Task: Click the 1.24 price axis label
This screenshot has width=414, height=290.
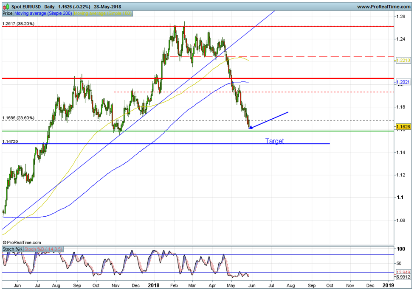Action: click(x=400, y=39)
